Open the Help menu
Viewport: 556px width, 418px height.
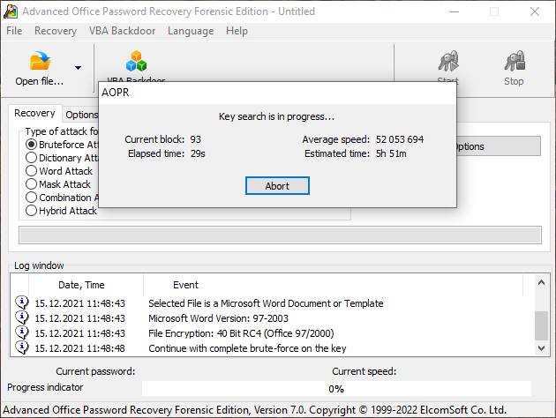tap(237, 31)
